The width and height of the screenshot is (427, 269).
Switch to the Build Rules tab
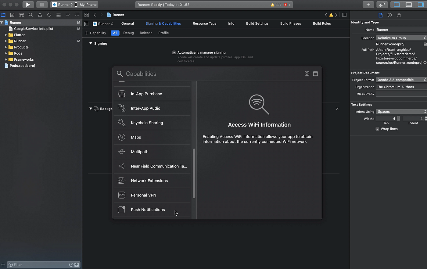click(x=322, y=23)
